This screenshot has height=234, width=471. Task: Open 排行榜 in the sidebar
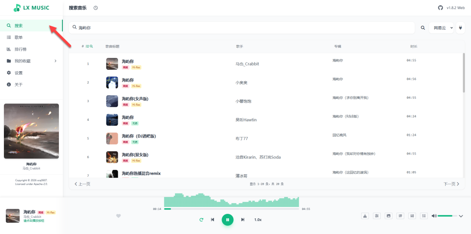(31, 49)
